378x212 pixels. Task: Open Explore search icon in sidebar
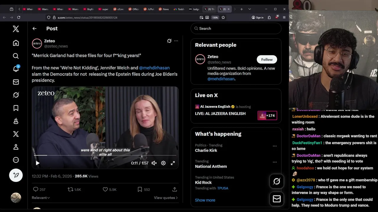point(16,56)
